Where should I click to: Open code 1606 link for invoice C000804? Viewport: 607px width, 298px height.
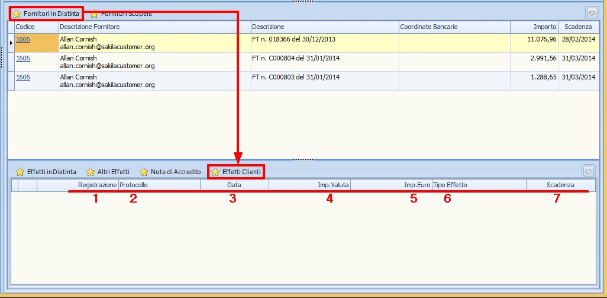22,58
